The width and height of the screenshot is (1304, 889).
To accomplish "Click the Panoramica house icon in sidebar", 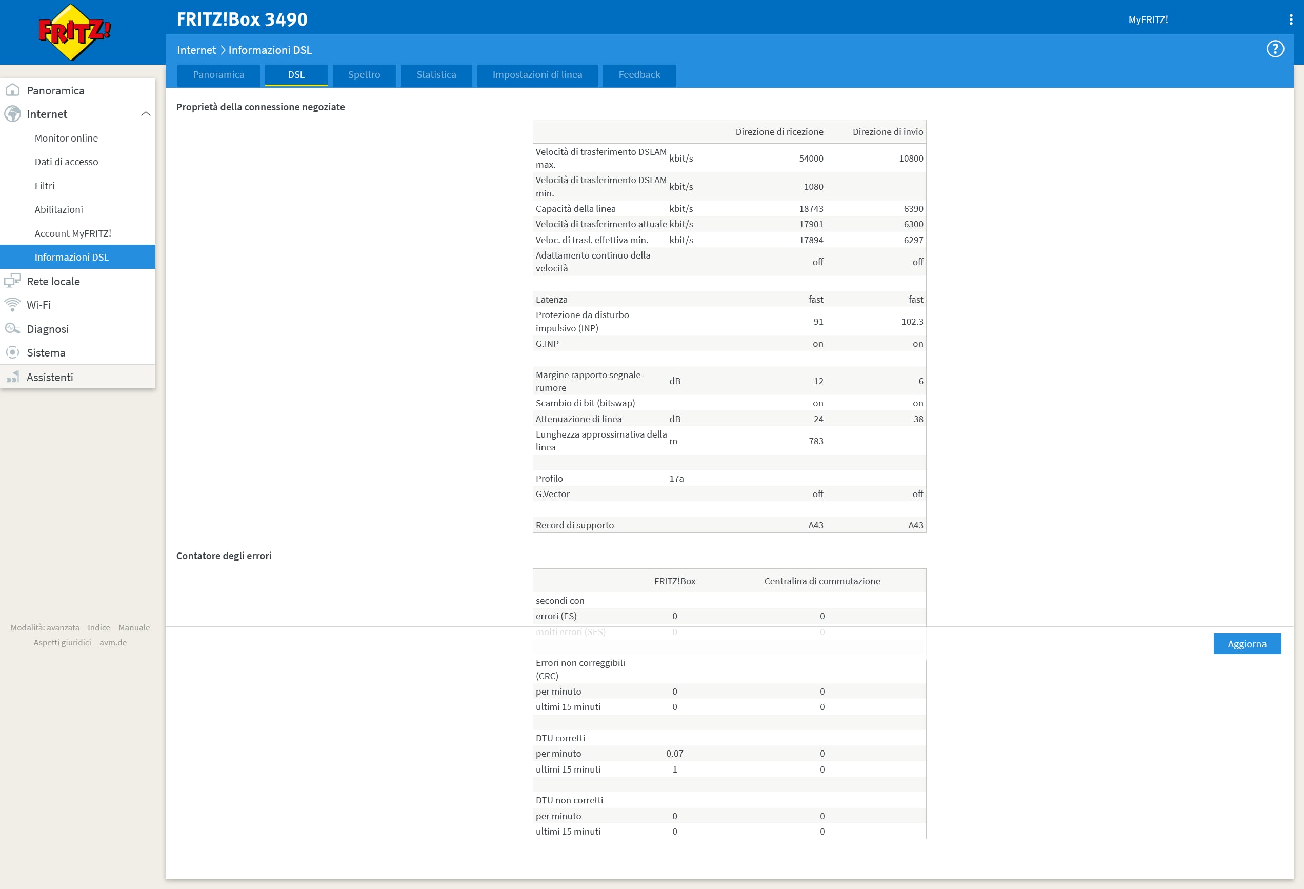I will click(12, 90).
